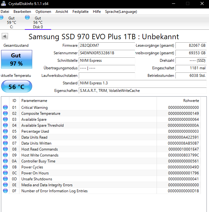209x212 pixels.
Task: Click the Betriebsstunden value 6038 Std.
Action: (191, 76)
